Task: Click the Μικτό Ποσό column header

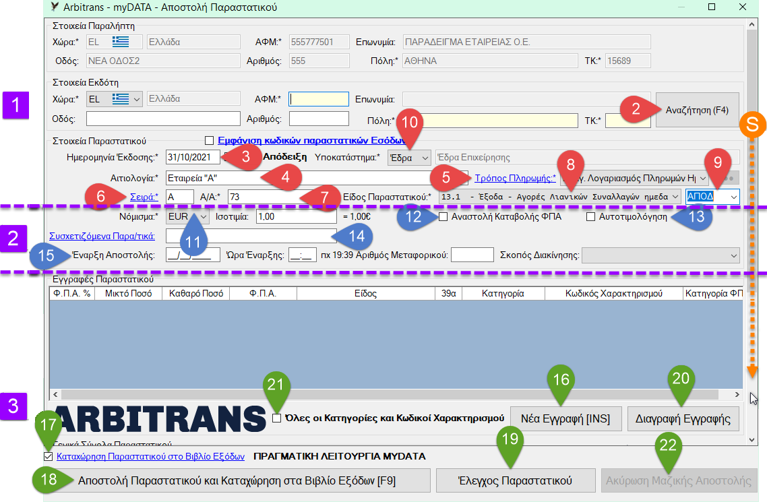Action: (x=128, y=293)
